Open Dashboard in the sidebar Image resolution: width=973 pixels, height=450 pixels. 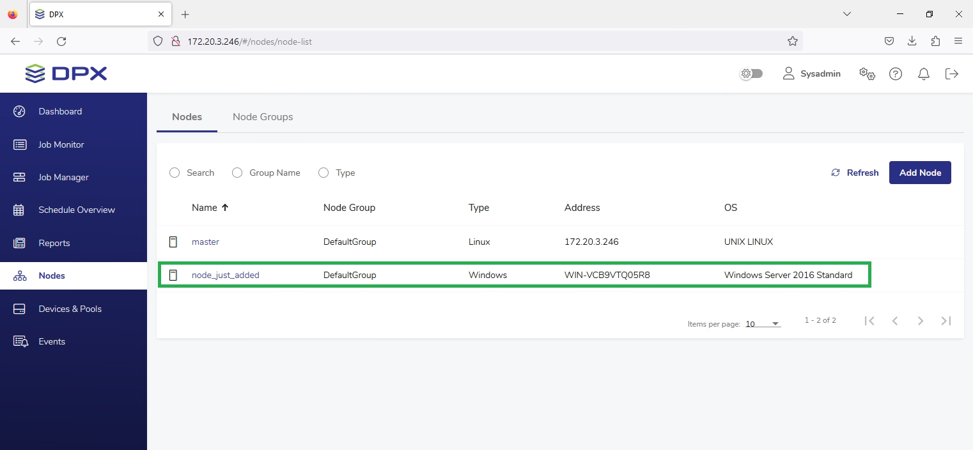60,111
